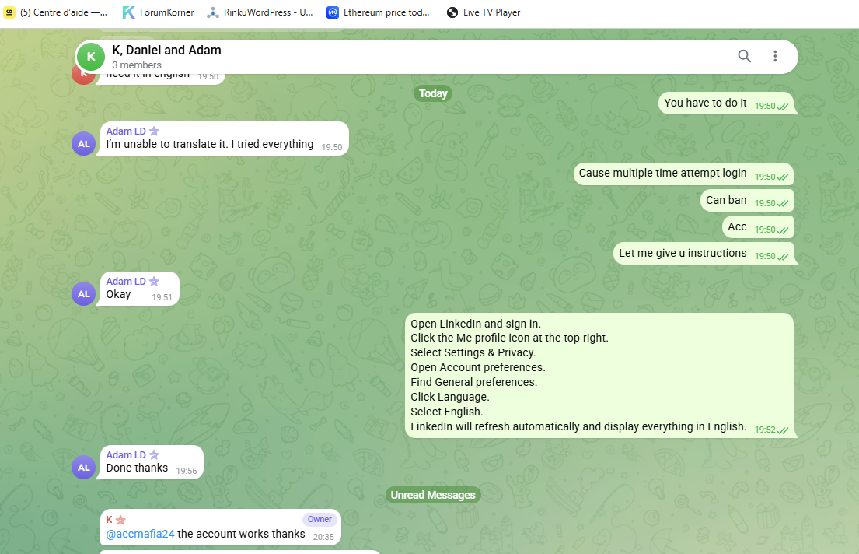Screen dimensions: 859x554
Task: Click the 'K, Daniel and Adam' group title
Action: 166,50
